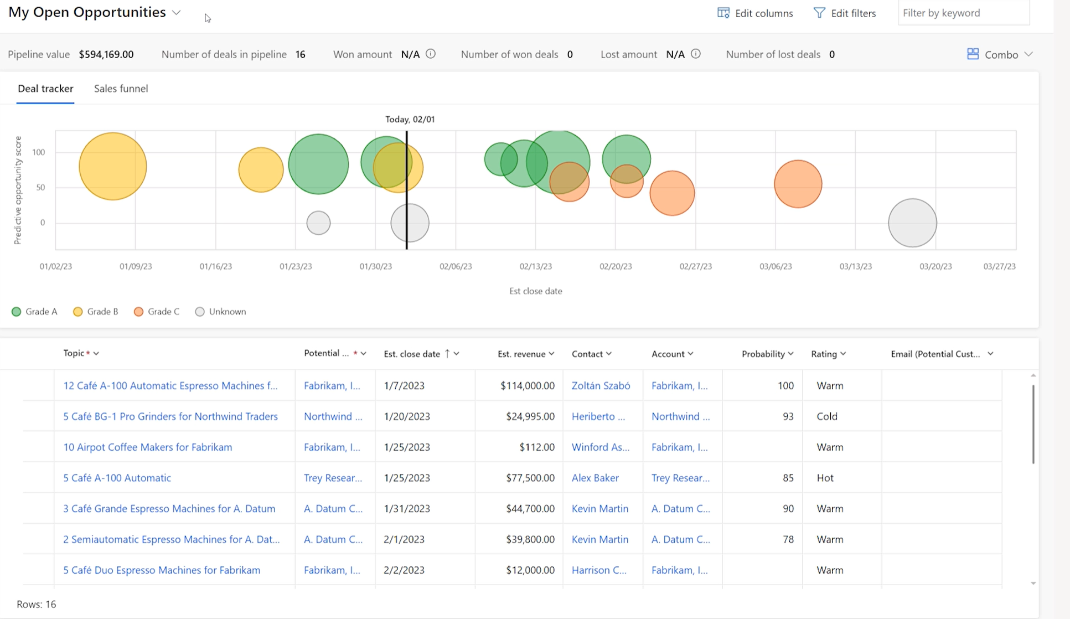This screenshot has height=619, width=1070.
Task: Click the 1/20/2023 close date cell
Action: [425, 416]
